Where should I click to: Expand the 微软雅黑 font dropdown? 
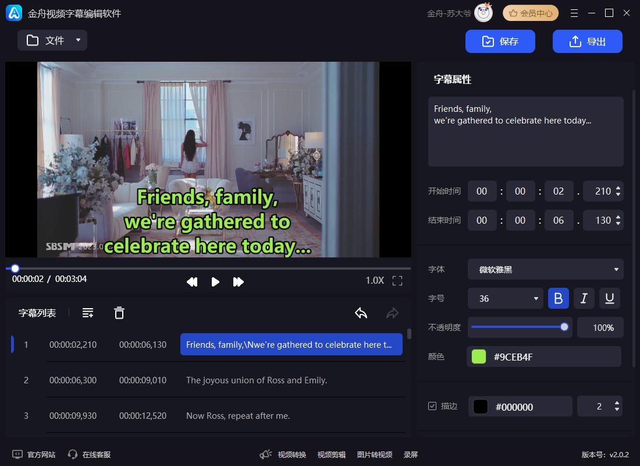click(545, 269)
